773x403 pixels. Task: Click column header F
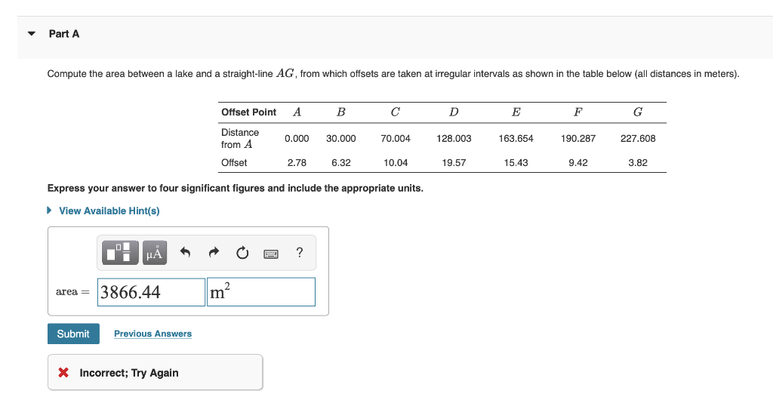577,112
